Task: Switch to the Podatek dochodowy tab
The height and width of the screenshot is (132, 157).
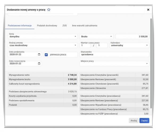Action: (x=47, y=25)
